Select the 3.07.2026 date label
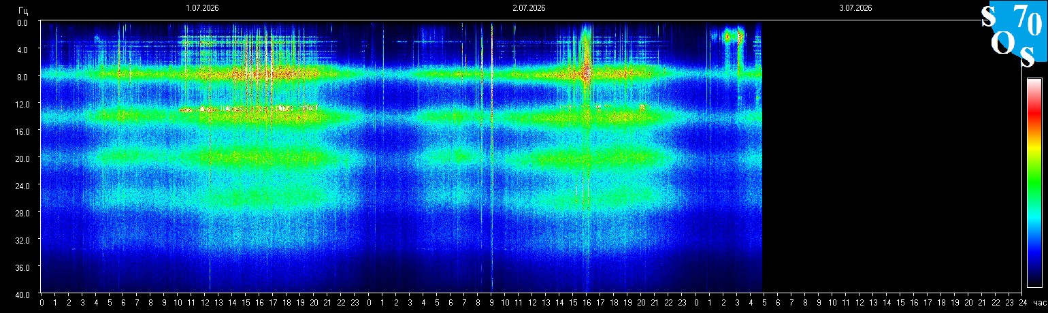 point(855,8)
